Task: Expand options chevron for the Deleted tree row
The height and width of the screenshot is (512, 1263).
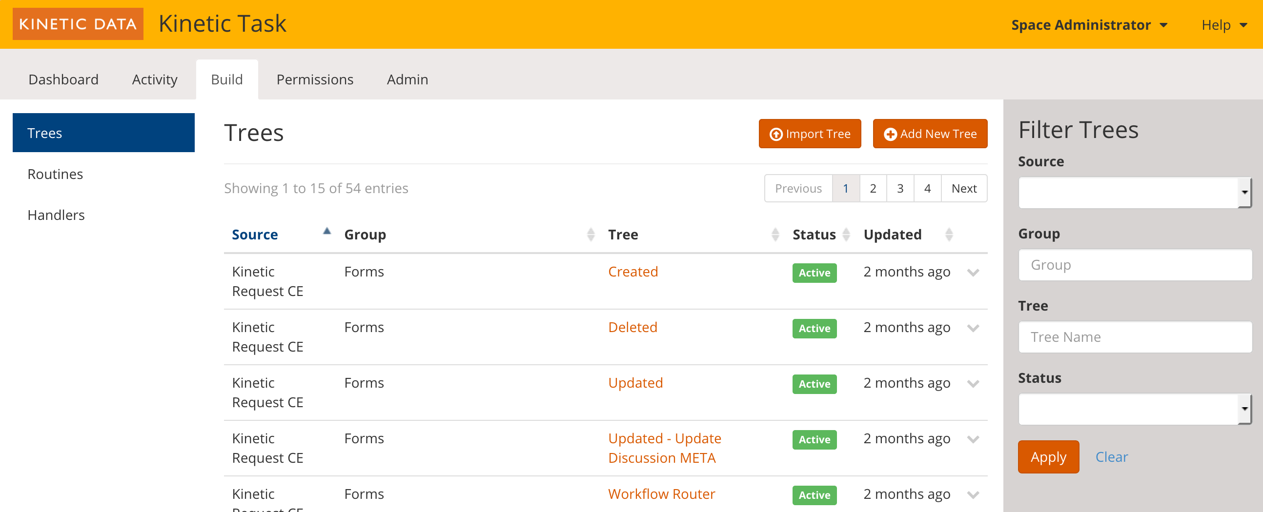Action: [973, 328]
